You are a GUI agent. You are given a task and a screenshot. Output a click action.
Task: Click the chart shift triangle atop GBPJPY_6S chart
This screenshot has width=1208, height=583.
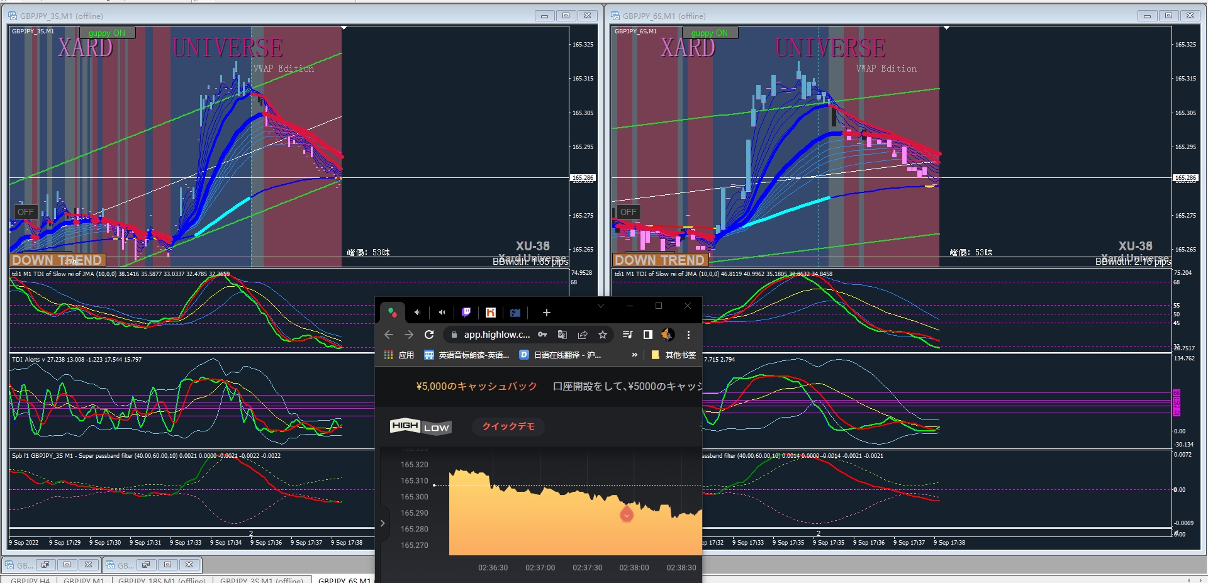pyautogui.click(x=946, y=28)
